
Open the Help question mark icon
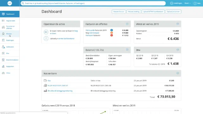tap(195, 3)
